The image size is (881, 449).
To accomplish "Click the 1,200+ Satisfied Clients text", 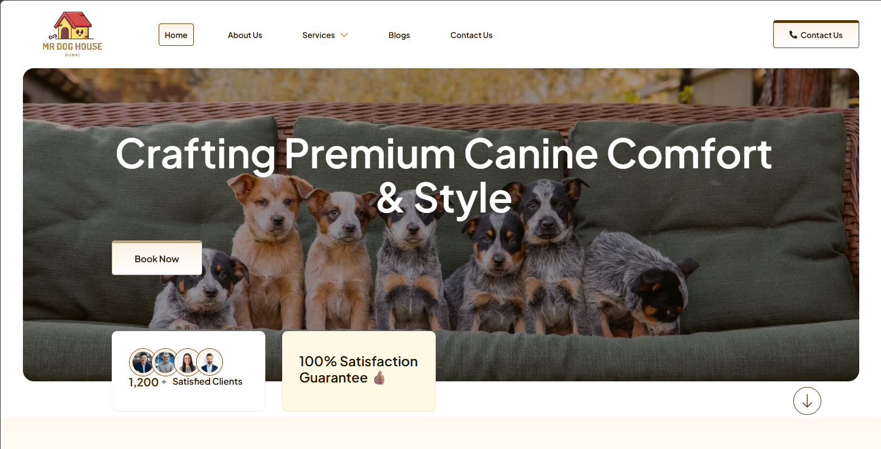I will point(185,382).
